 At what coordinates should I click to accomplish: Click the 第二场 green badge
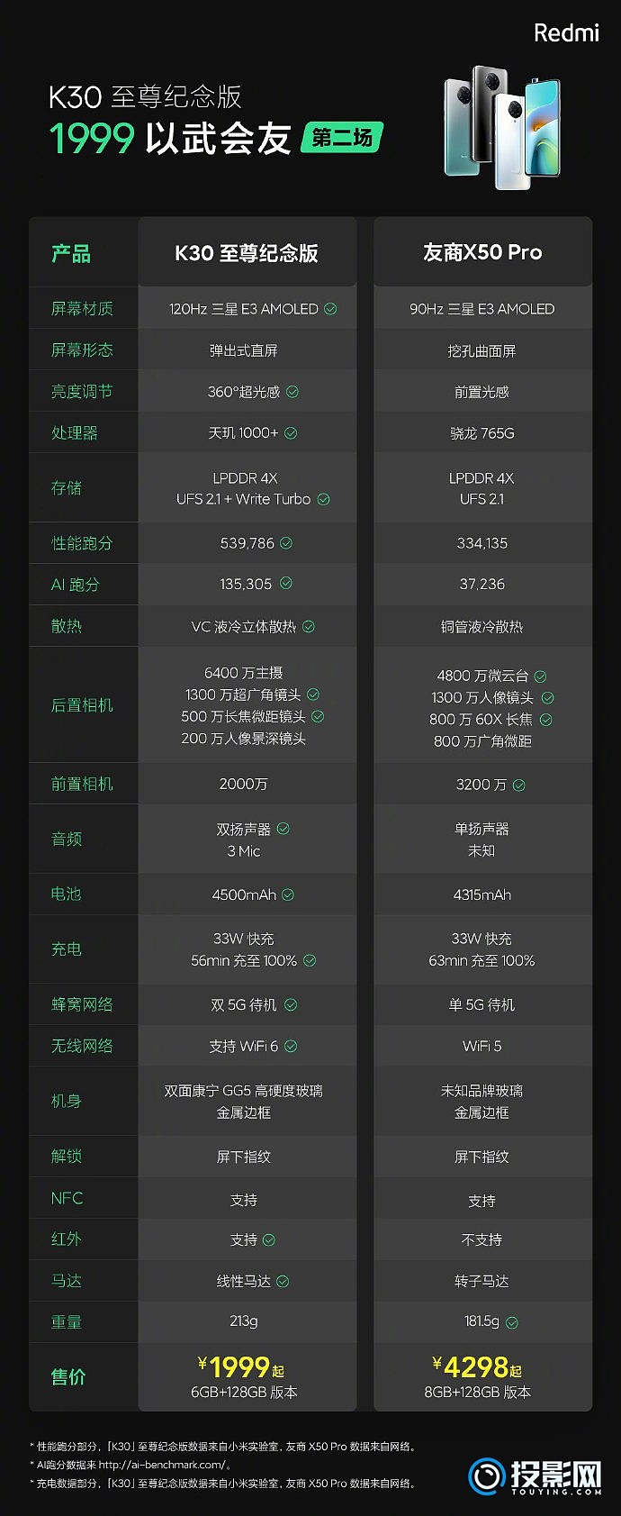[x=342, y=138]
